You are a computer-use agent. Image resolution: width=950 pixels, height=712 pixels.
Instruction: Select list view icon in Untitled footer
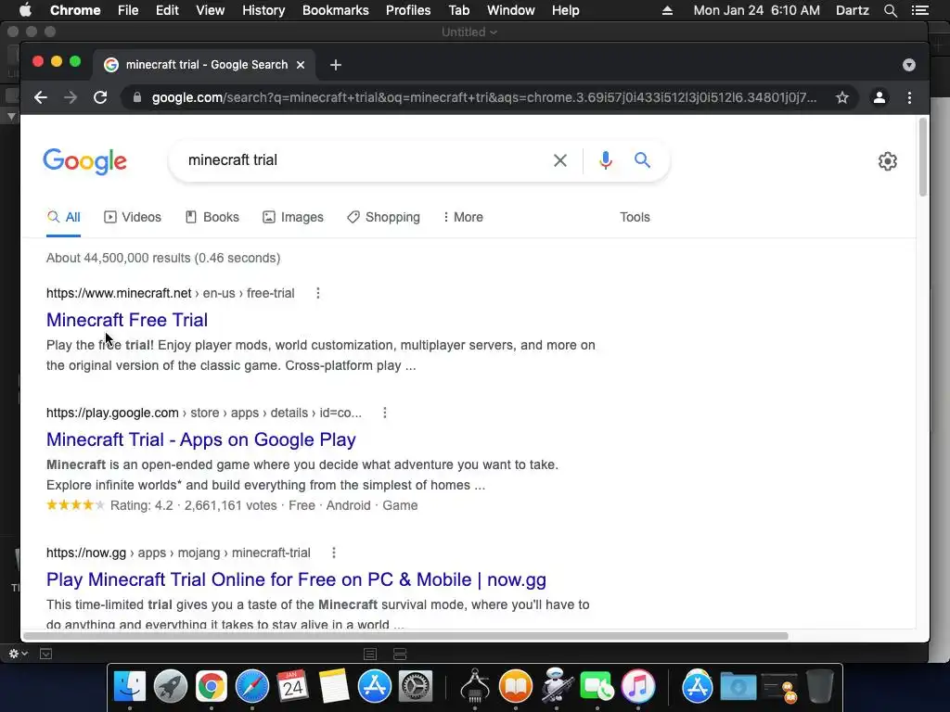pos(370,654)
